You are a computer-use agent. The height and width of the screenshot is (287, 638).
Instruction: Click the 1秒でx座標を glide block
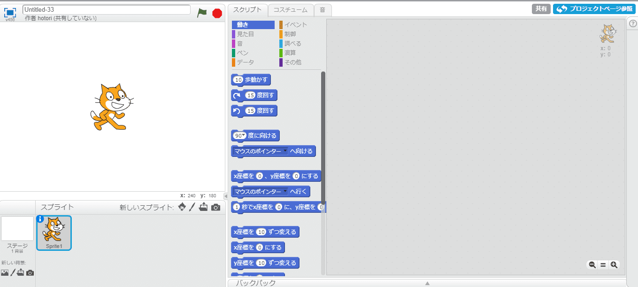click(x=278, y=207)
